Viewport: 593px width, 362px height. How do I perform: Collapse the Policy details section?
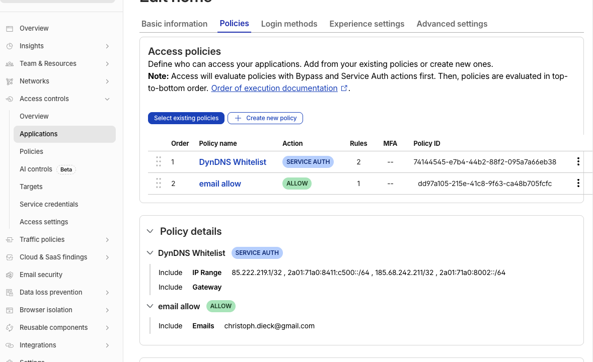pyautogui.click(x=150, y=231)
